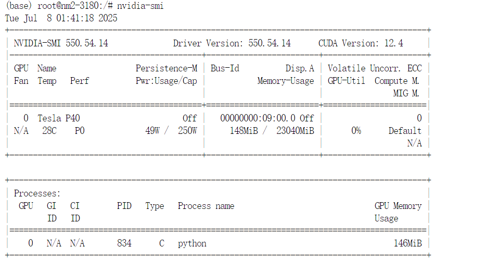Click the Bus-Id value 00000000:09:00.0
Viewport: 498px width, 260px height.
pos(258,118)
